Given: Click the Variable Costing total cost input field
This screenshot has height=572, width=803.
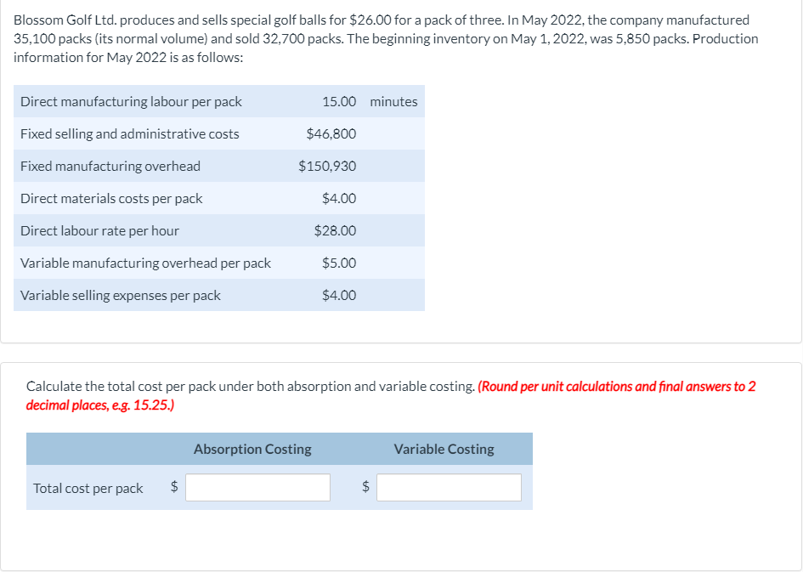Looking at the screenshot, I should [450, 487].
